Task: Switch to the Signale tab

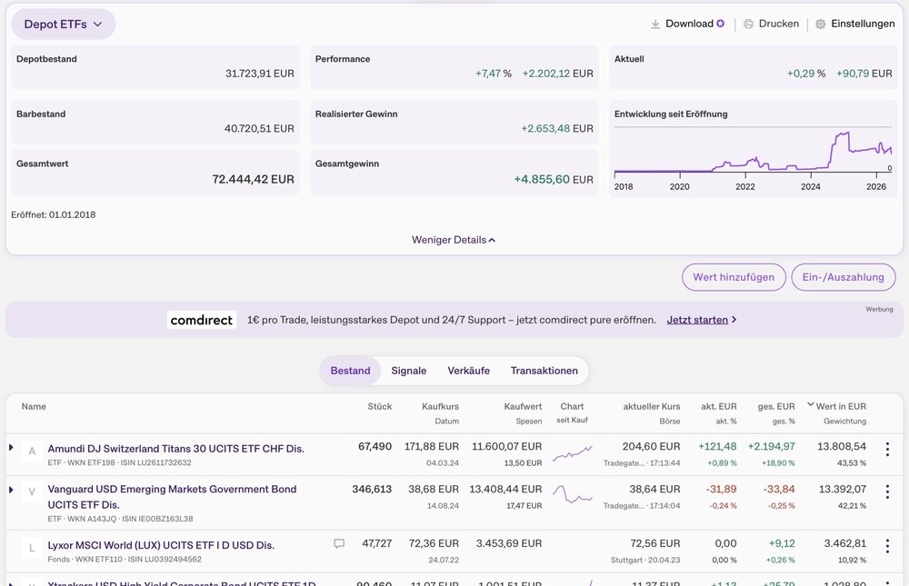Action: (409, 371)
